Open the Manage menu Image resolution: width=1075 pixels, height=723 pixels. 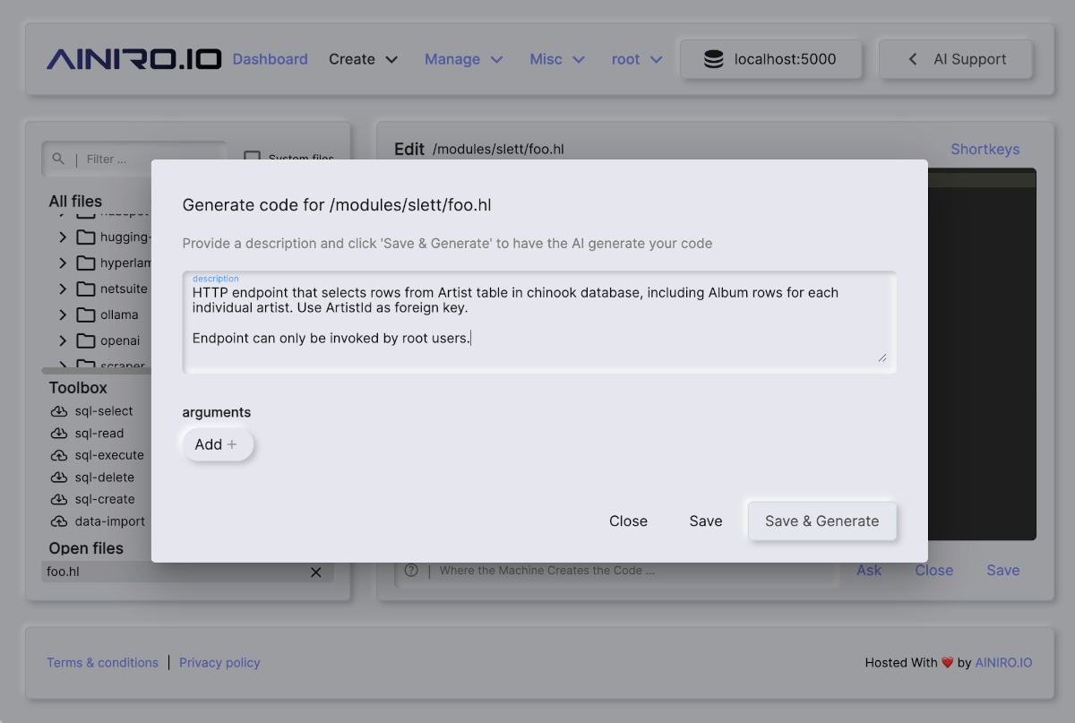tap(463, 59)
